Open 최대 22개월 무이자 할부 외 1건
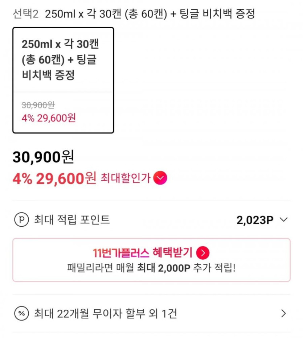This screenshot has width=303, height=338. (105, 313)
